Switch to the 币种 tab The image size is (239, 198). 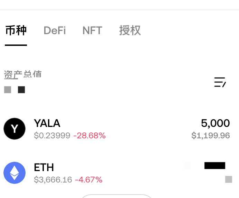point(16,30)
